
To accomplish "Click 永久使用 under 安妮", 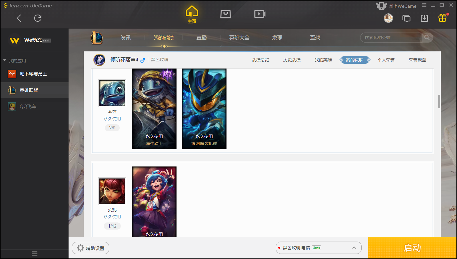I will (x=112, y=217).
